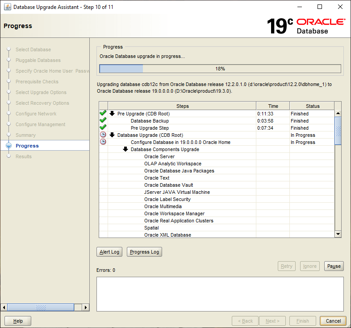The width and height of the screenshot is (351, 328).
Task: Select the Progress step in the sidebar
Action: coord(27,146)
